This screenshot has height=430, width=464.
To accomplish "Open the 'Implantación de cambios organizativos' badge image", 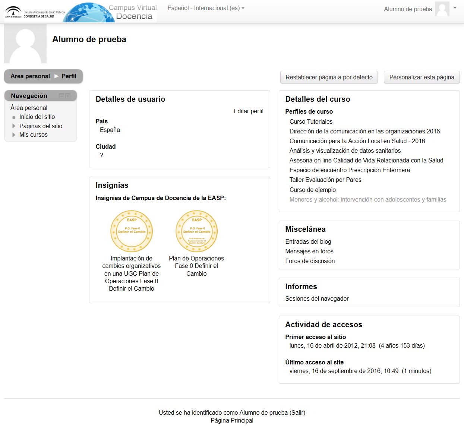I will 132,231.
